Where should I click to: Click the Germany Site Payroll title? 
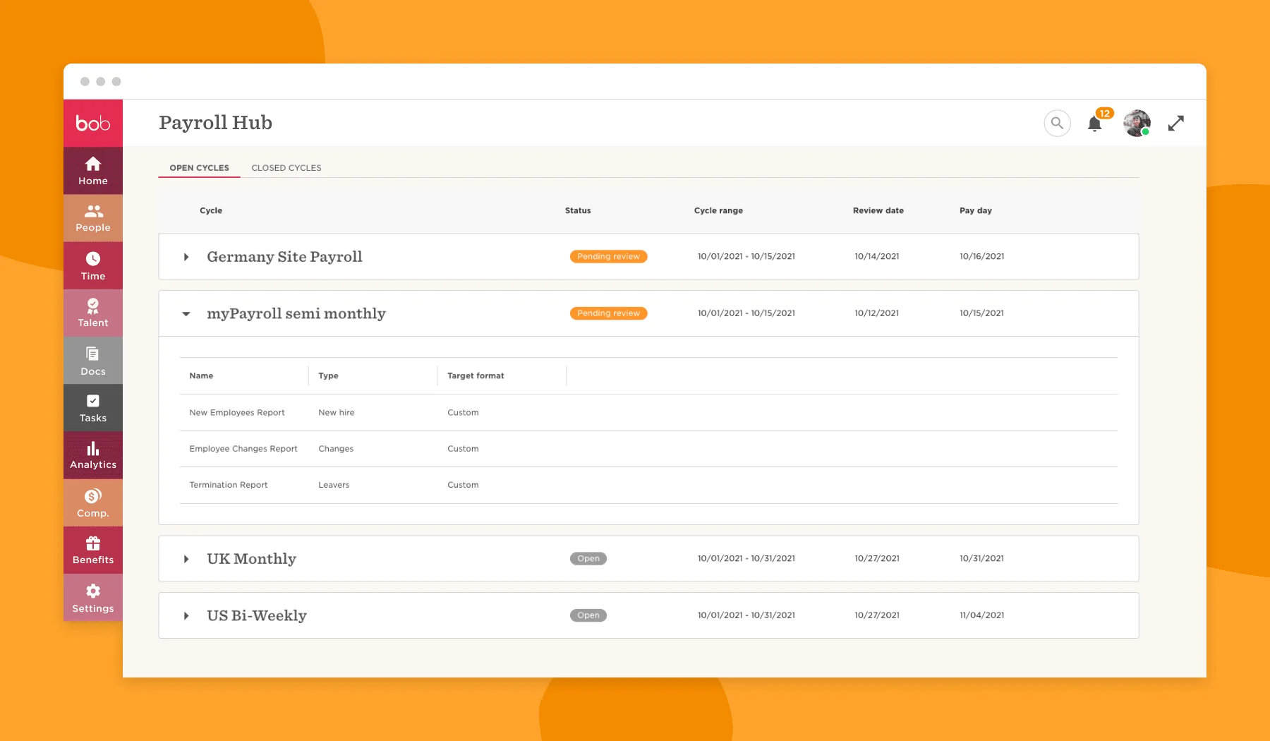(x=284, y=257)
